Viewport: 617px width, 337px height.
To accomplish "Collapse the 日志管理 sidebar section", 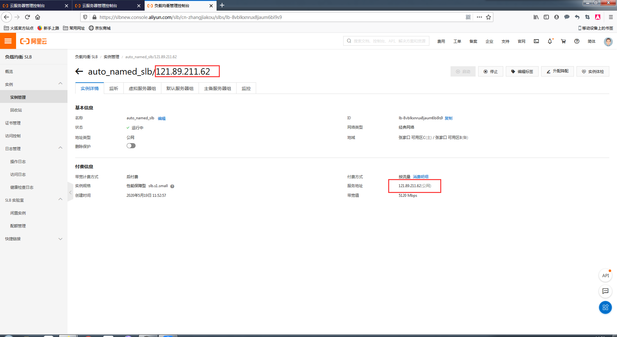I will tap(60, 148).
